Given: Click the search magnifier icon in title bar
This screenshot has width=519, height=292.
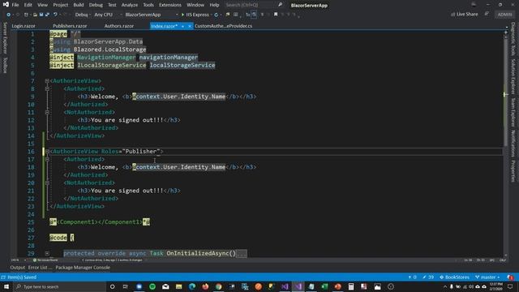Looking at the screenshot, I should click(281, 5).
